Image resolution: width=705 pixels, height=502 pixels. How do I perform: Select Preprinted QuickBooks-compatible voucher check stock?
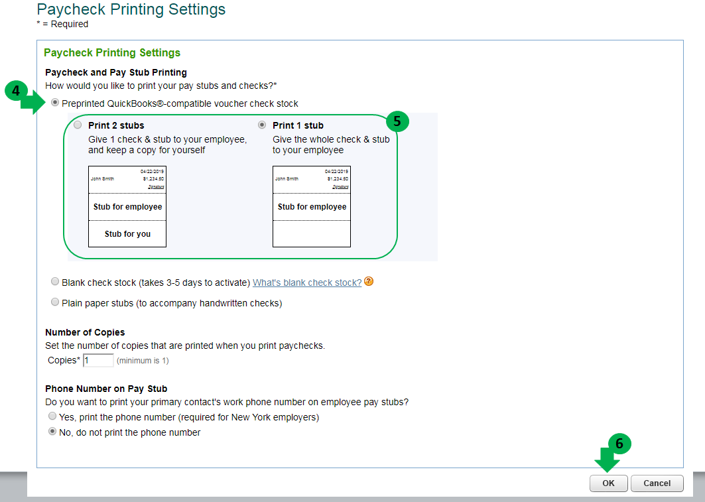(55, 103)
